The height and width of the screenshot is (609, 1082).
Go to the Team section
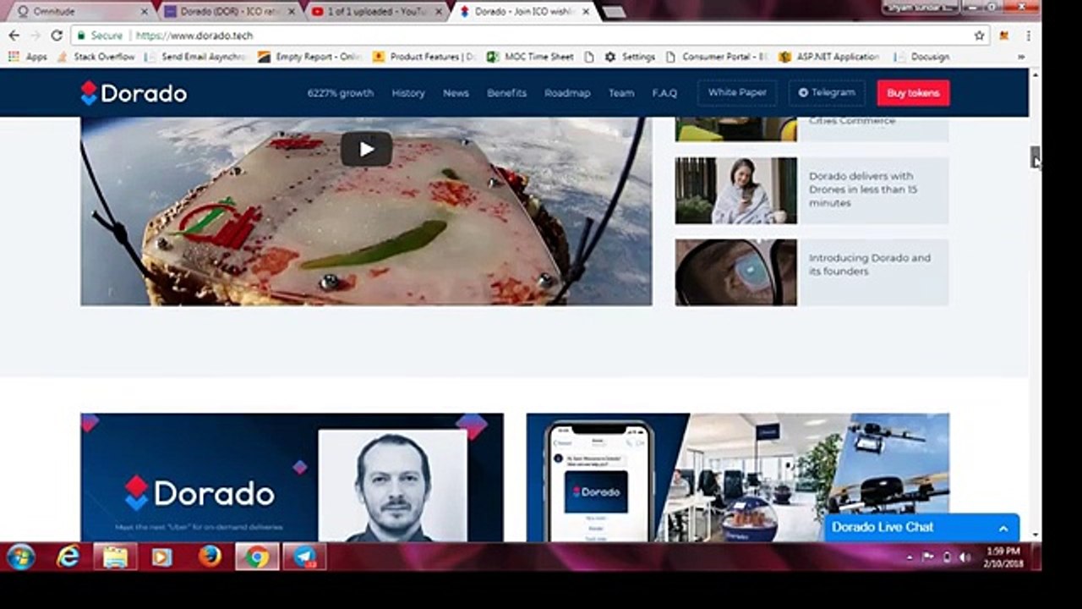[x=621, y=93]
